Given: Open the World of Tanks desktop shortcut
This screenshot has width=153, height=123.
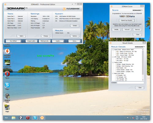Looking at the screenshot, I should pos(7,98).
